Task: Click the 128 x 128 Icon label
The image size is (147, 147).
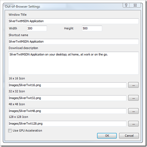Action: coord(18,117)
